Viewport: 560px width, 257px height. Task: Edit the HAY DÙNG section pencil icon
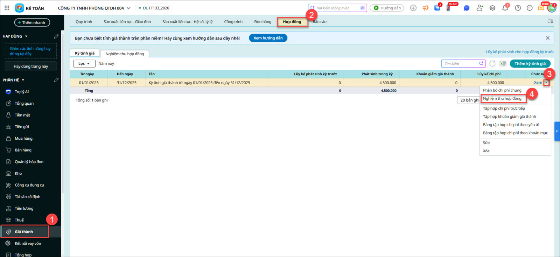click(56, 36)
